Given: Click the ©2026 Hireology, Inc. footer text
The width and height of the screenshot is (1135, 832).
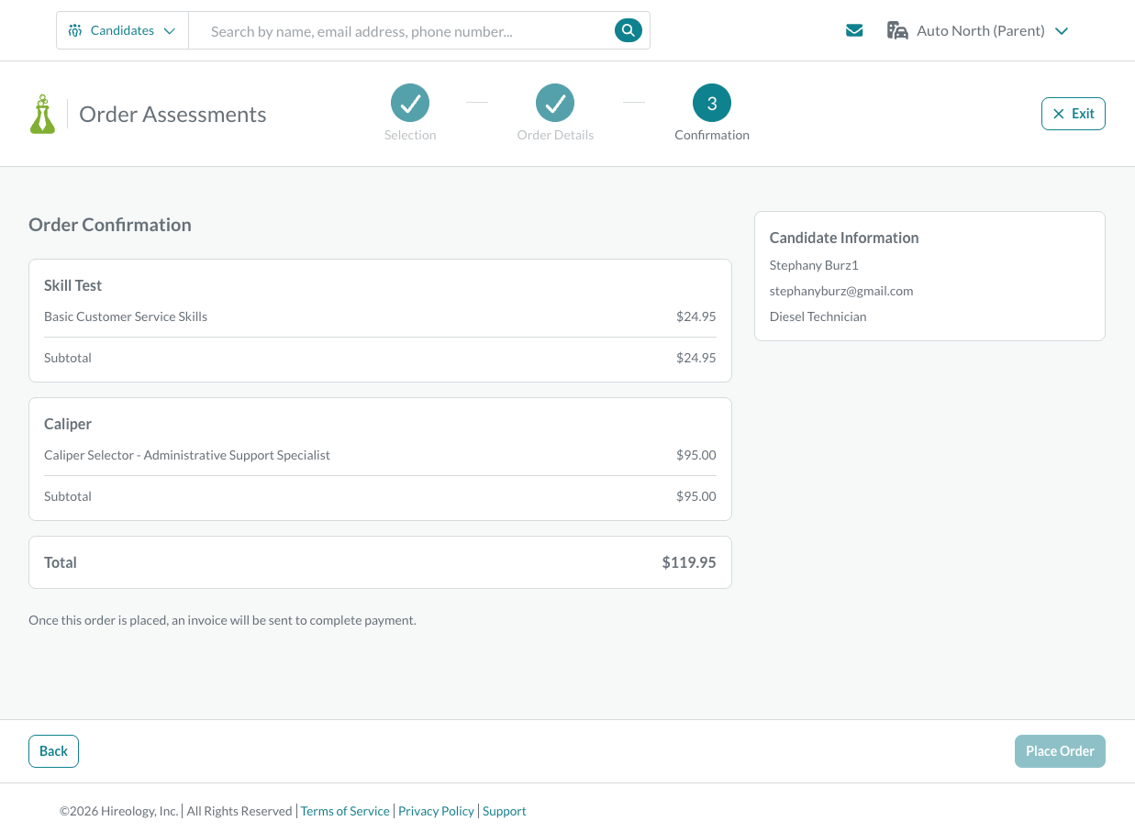Looking at the screenshot, I should (119, 811).
